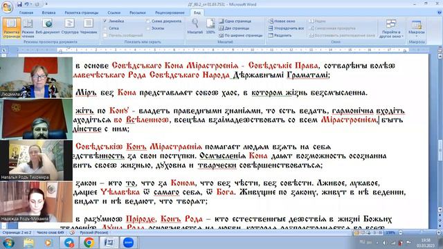Open File Explorer from the taskbar

click(x=28, y=243)
